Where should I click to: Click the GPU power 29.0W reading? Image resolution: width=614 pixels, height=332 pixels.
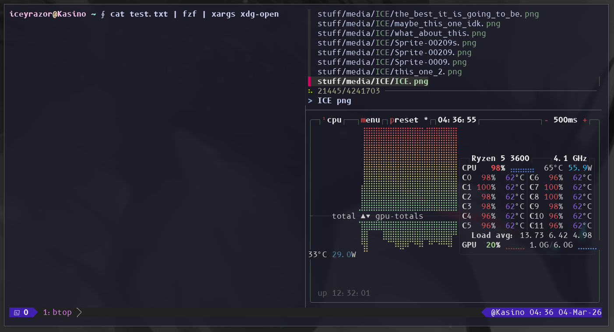(344, 255)
